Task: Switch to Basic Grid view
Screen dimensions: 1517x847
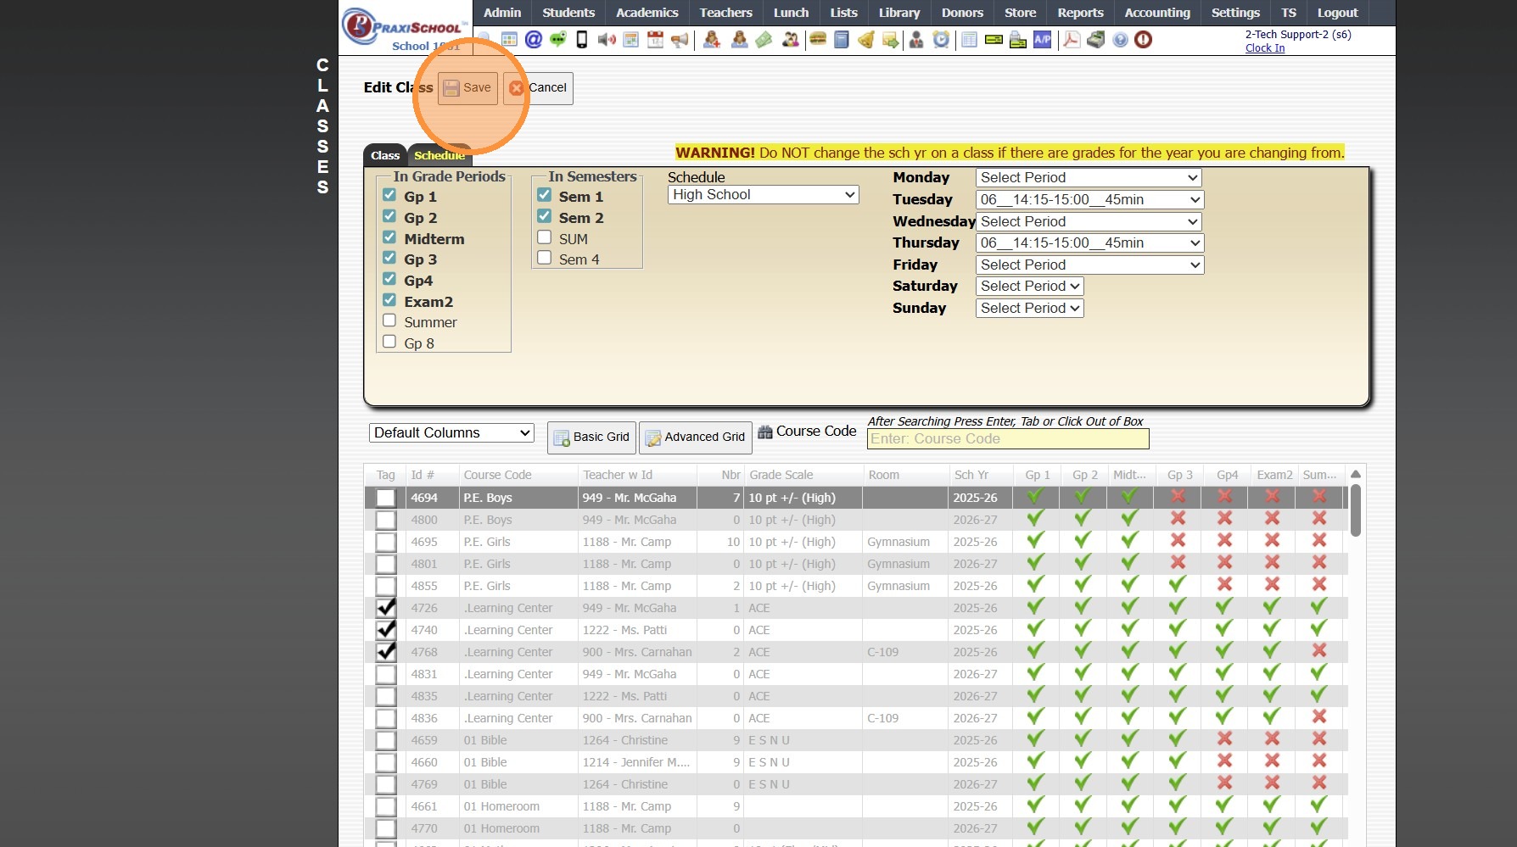Action: point(592,437)
